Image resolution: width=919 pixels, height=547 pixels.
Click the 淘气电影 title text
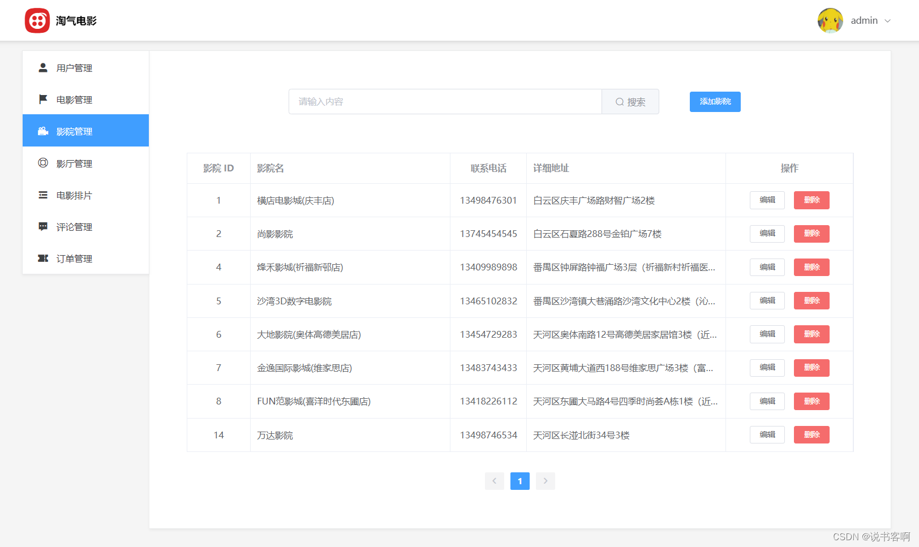click(76, 21)
